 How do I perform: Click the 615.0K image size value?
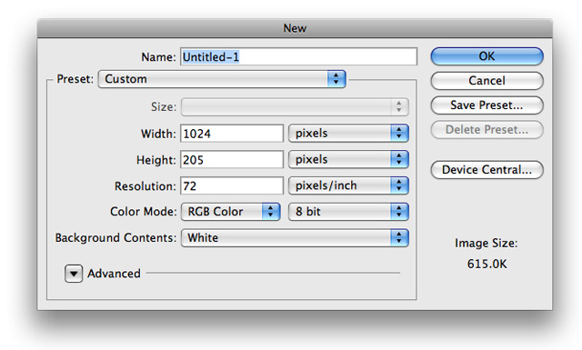point(487,264)
